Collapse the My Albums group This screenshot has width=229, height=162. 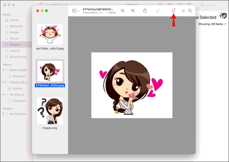(x=3, y=95)
